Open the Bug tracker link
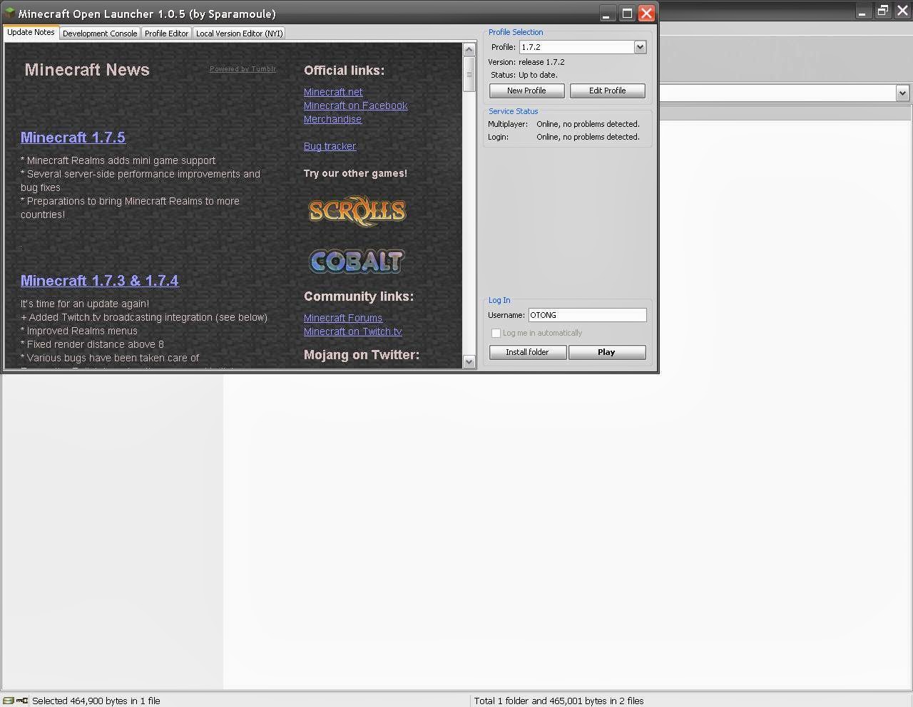 coord(330,146)
